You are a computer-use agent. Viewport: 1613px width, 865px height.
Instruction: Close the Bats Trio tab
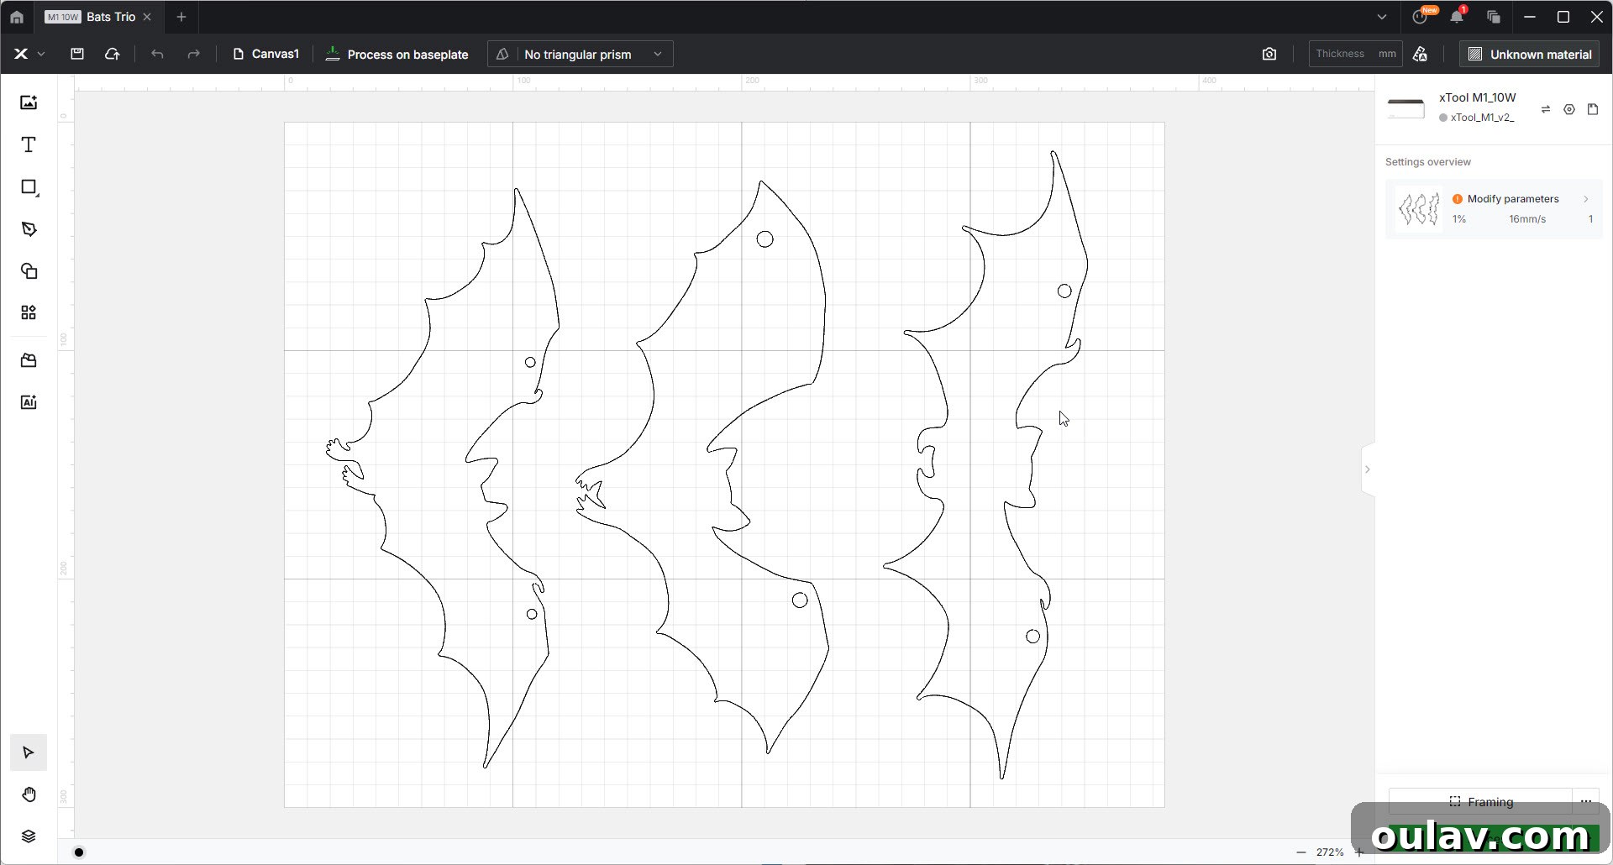148,17
